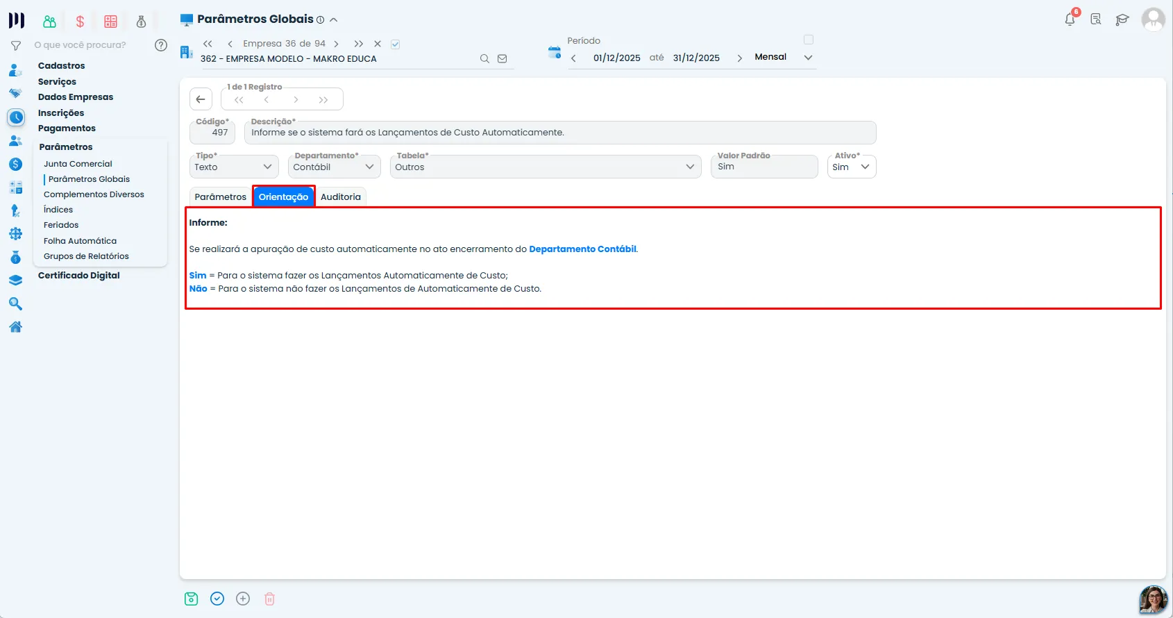The image size is (1173, 618).
Task: Switch to the Parâmetros tab
Action: point(221,197)
